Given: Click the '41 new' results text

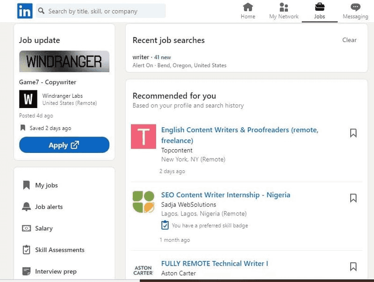Looking at the screenshot, I should point(162,57).
